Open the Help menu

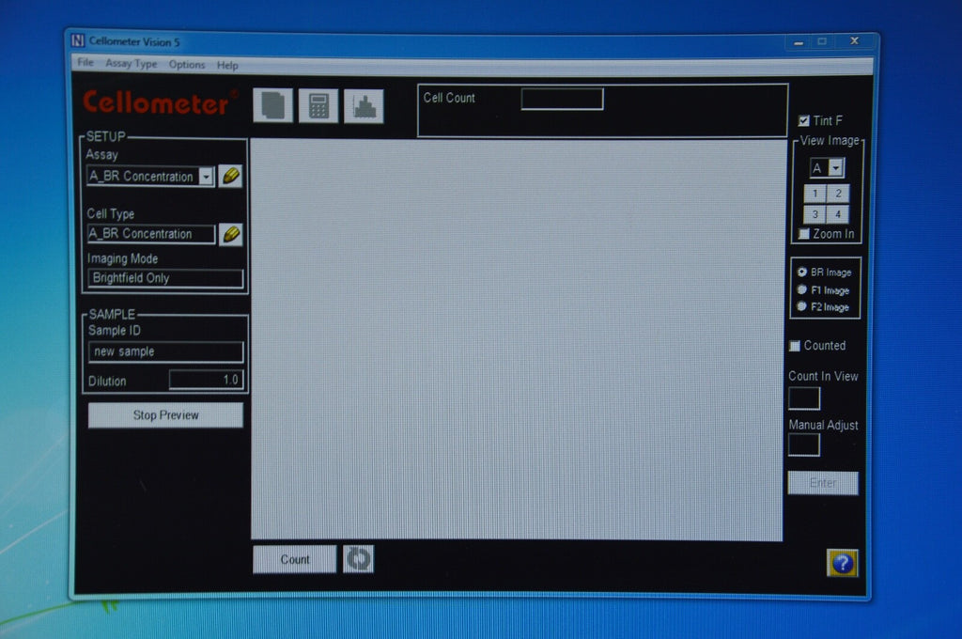227,65
